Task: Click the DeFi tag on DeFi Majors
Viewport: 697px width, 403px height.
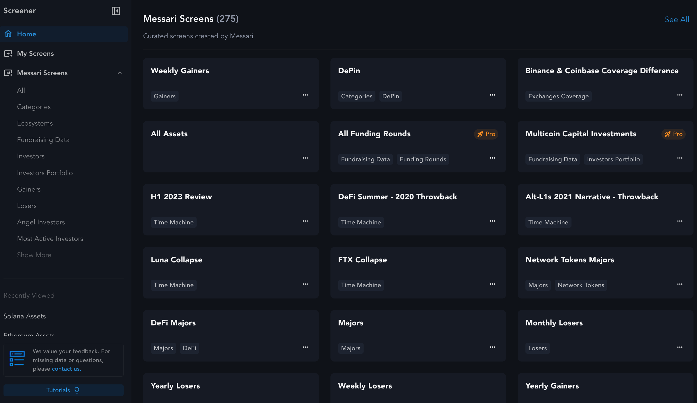Action: coord(189,348)
